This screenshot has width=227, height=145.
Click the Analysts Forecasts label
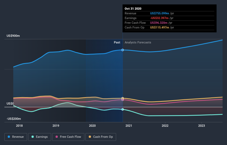click(138, 42)
